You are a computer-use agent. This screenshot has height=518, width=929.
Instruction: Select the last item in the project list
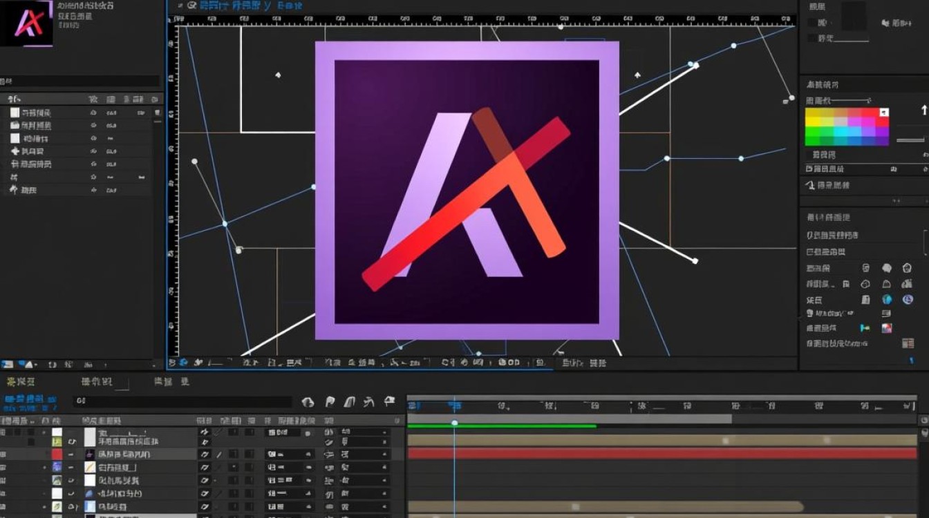76,190
